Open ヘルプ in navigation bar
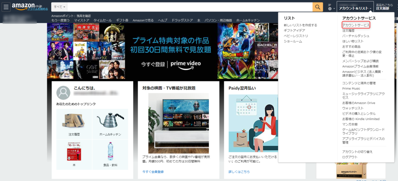Image resolution: width=398 pixels, height=181 pixels. [162, 20]
